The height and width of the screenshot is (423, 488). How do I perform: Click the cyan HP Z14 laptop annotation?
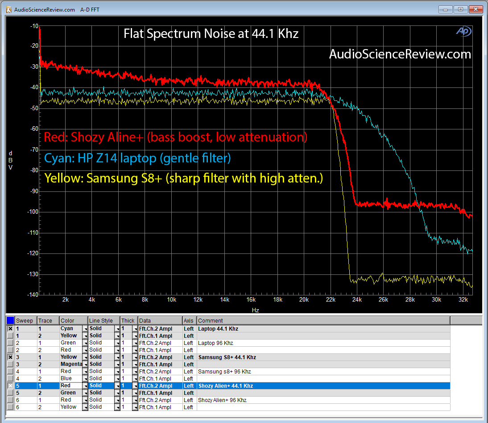(x=137, y=158)
